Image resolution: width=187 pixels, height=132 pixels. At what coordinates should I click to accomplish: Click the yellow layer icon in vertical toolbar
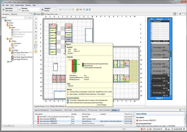point(36,51)
